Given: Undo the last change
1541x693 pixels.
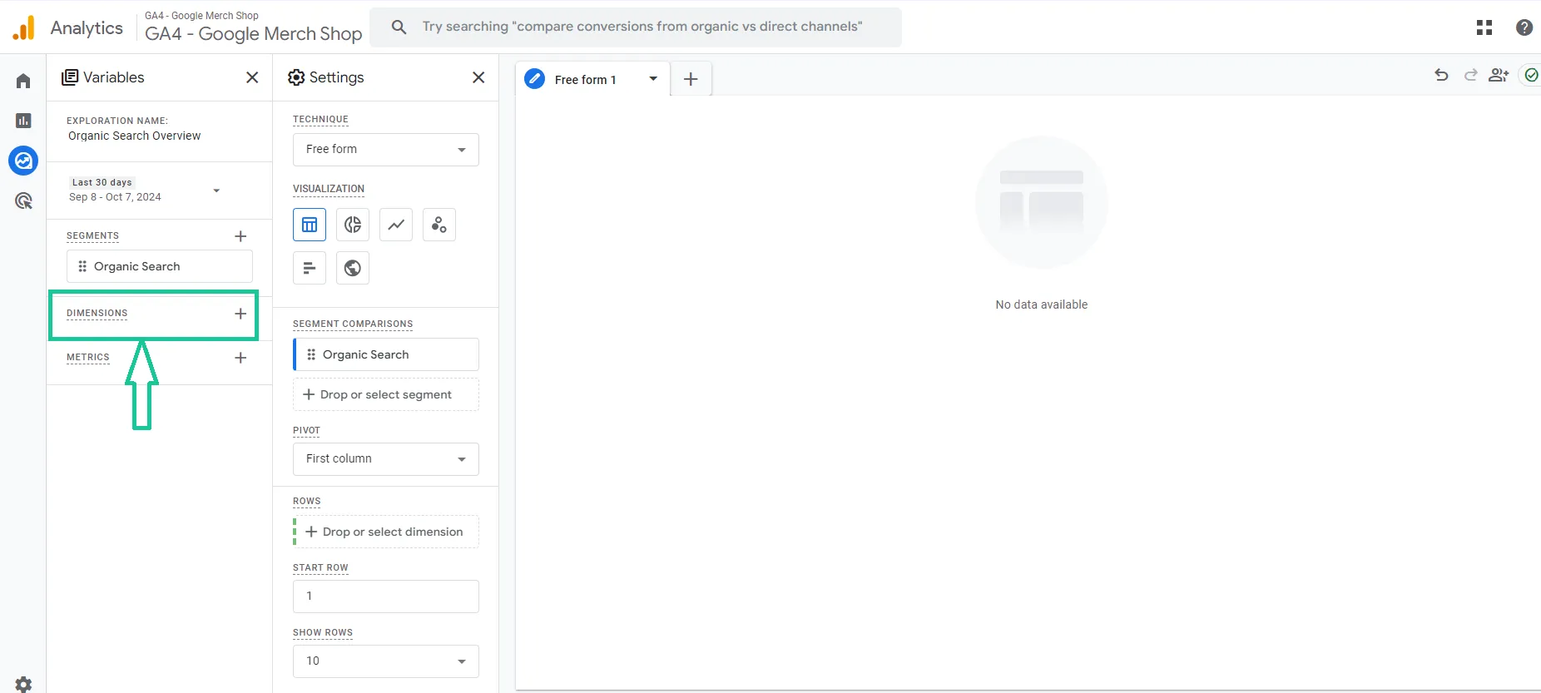Looking at the screenshot, I should [1442, 76].
